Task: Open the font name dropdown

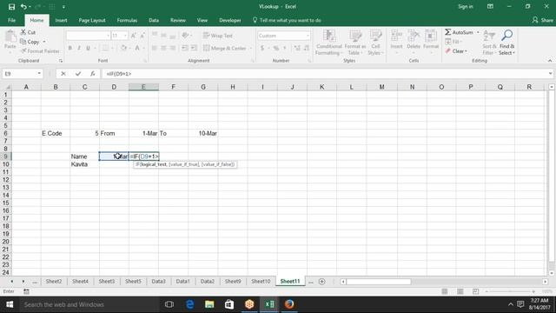Action: pos(108,36)
